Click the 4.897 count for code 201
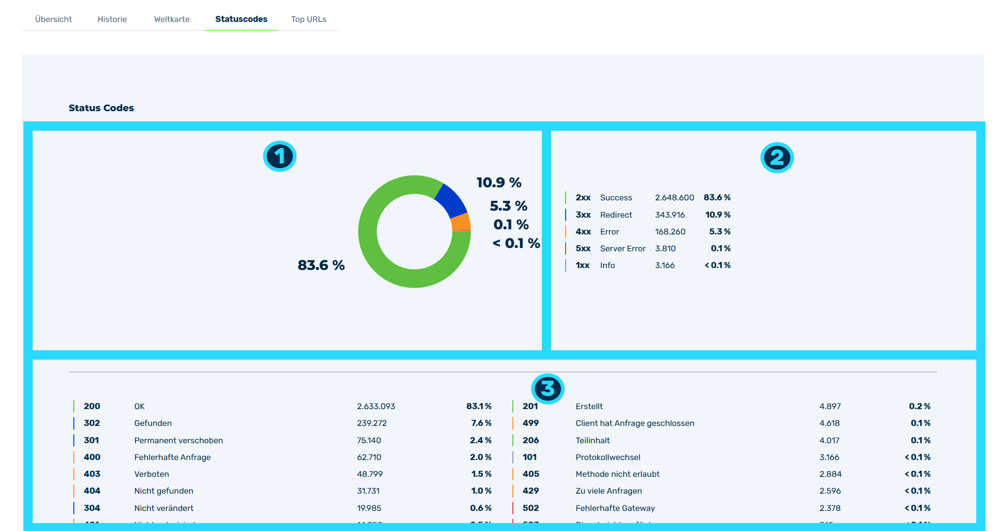 830,406
